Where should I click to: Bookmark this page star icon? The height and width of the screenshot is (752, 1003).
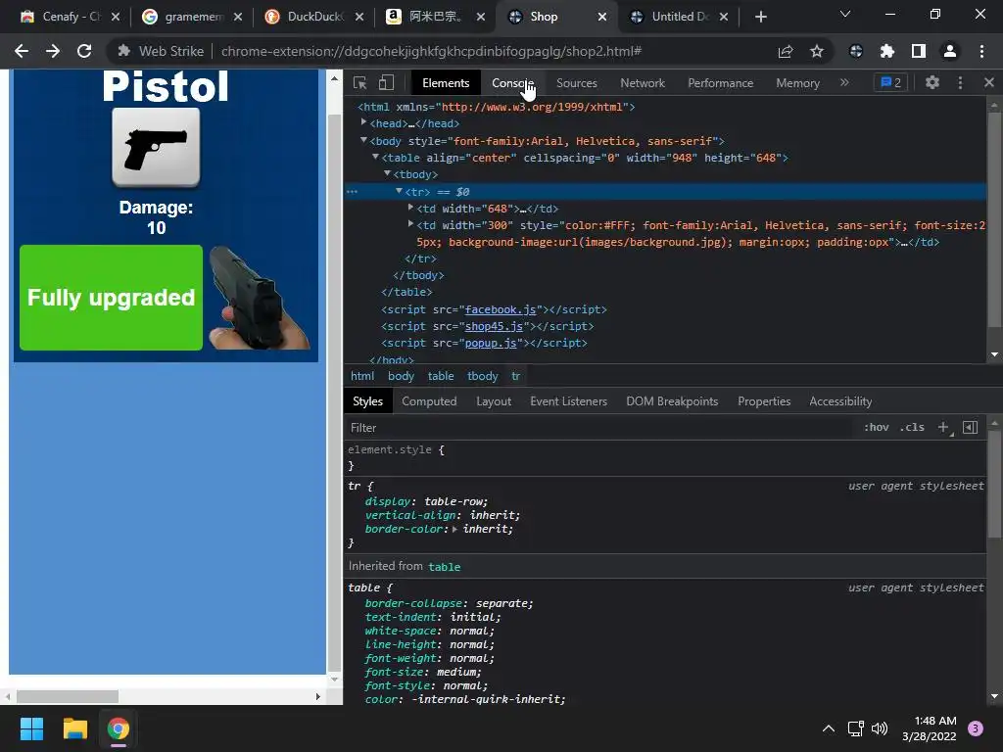click(x=816, y=51)
